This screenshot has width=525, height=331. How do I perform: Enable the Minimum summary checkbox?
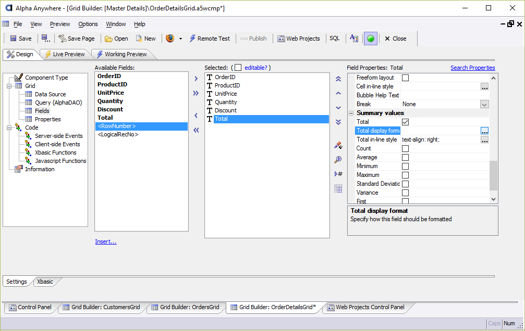pyautogui.click(x=405, y=166)
